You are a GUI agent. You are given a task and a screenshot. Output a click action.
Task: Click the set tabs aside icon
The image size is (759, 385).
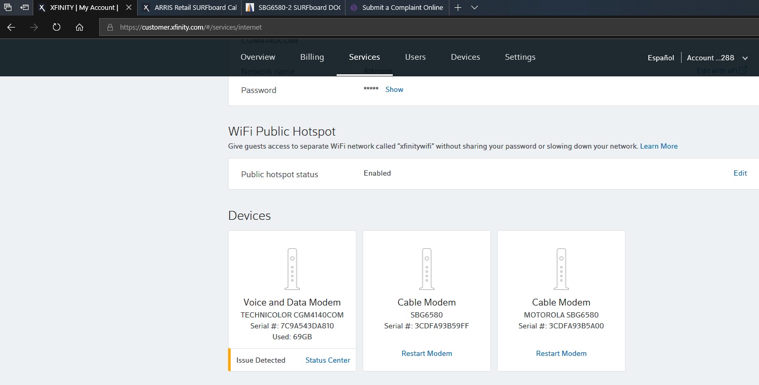click(x=24, y=8)
